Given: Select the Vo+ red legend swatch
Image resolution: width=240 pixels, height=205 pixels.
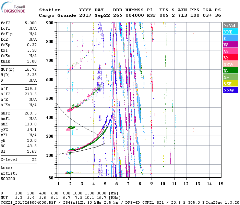Looking at the screenshot, I should 230,57.
